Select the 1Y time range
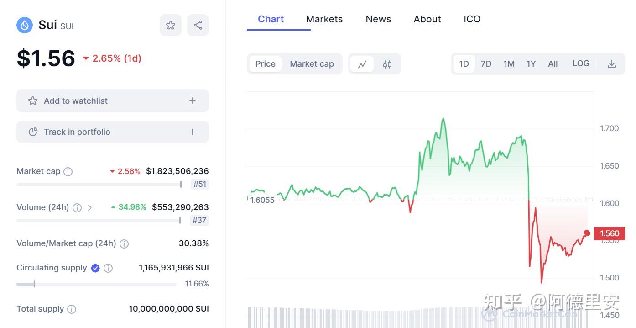636x328 pixels. click(531, 64)
